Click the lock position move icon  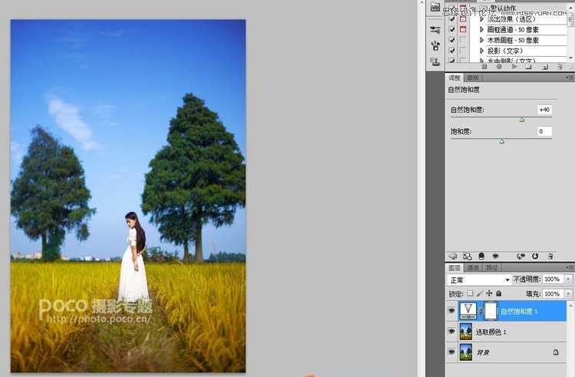point(488,293)
